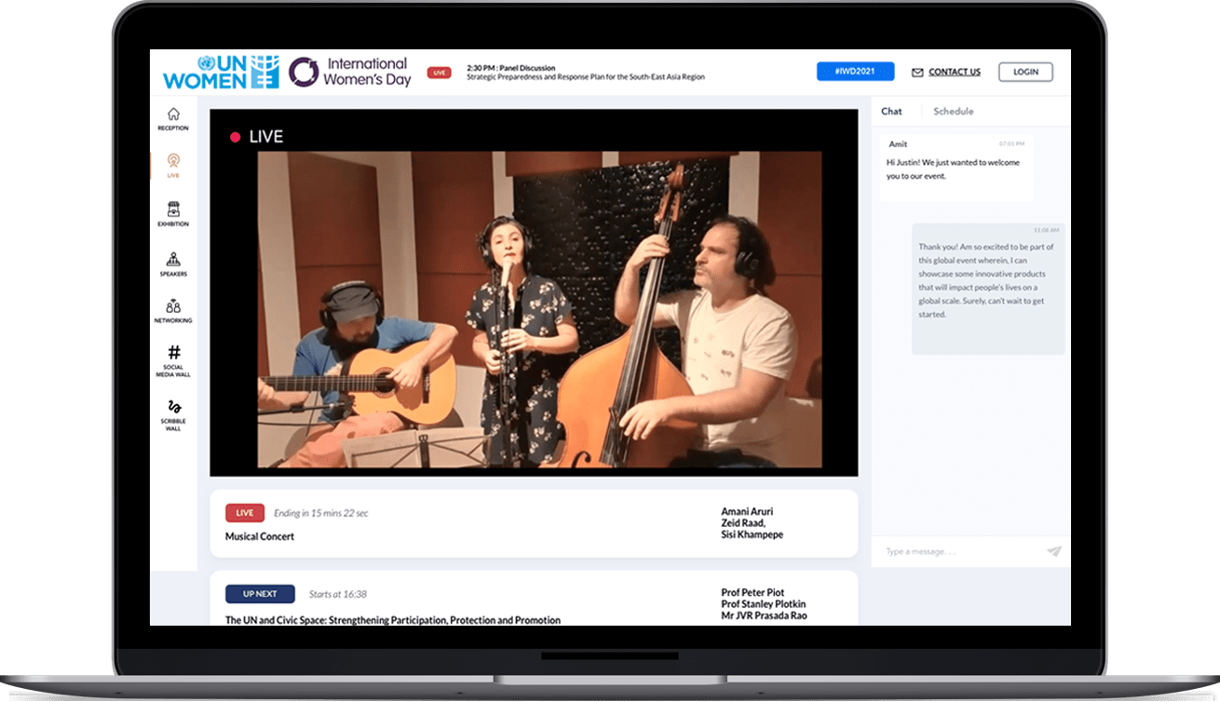This screenshot has height=702, width=1220.
Task: Click the International Women's Day logo
Action: [348, 72]
